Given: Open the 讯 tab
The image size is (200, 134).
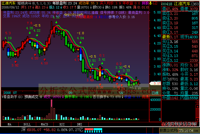Looking at the screenshot, I should point(185,124).
